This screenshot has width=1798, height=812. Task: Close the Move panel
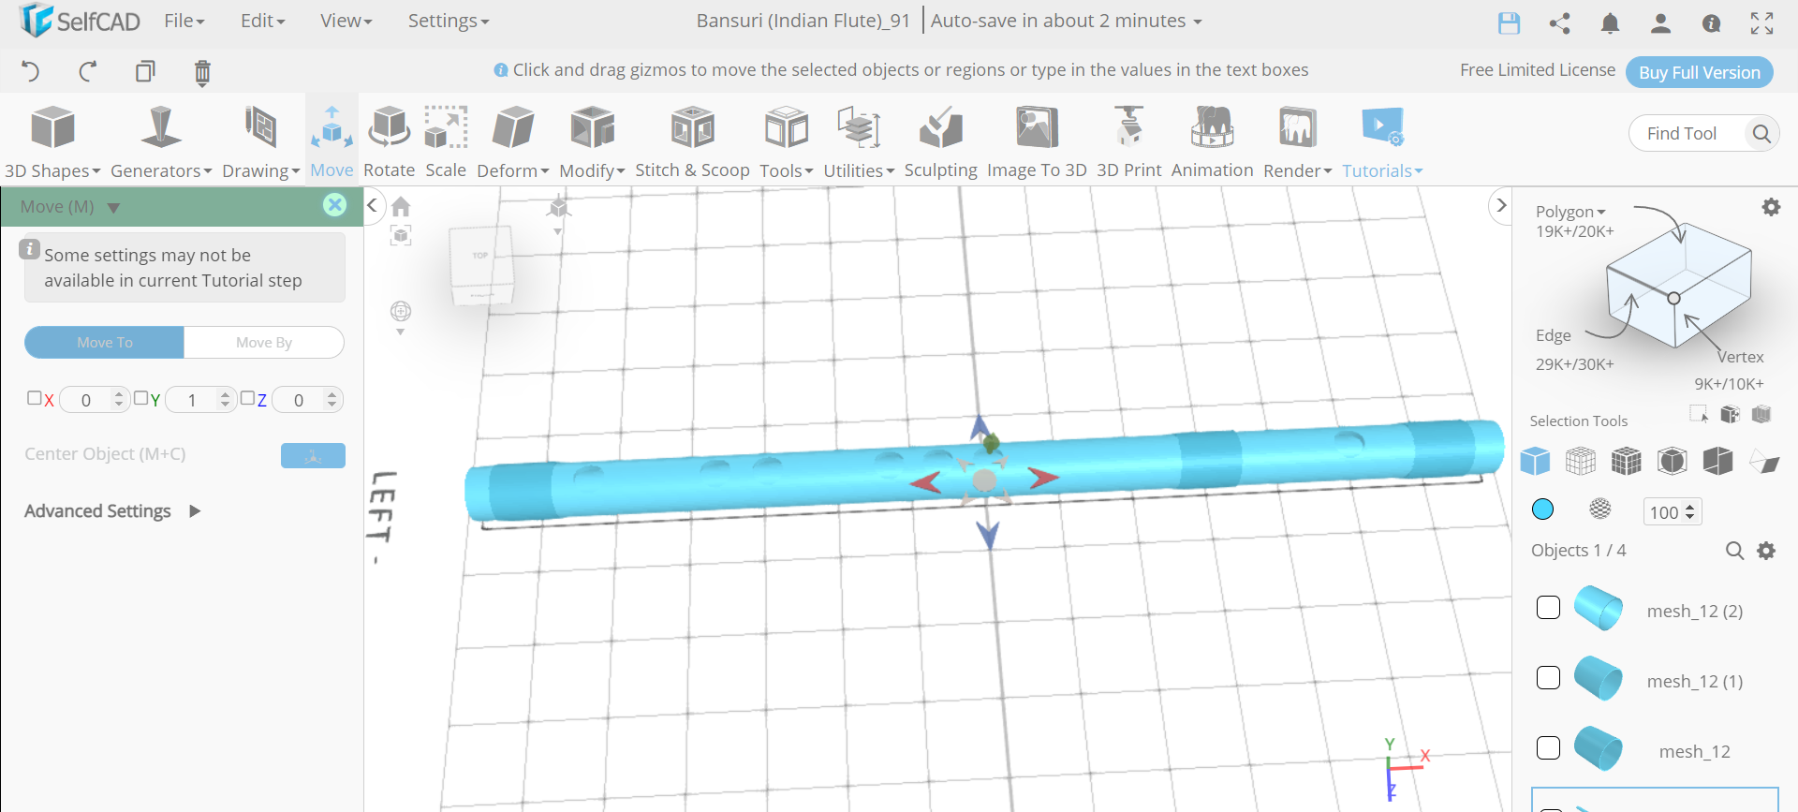pyautogui.click(x=334, y=205)
